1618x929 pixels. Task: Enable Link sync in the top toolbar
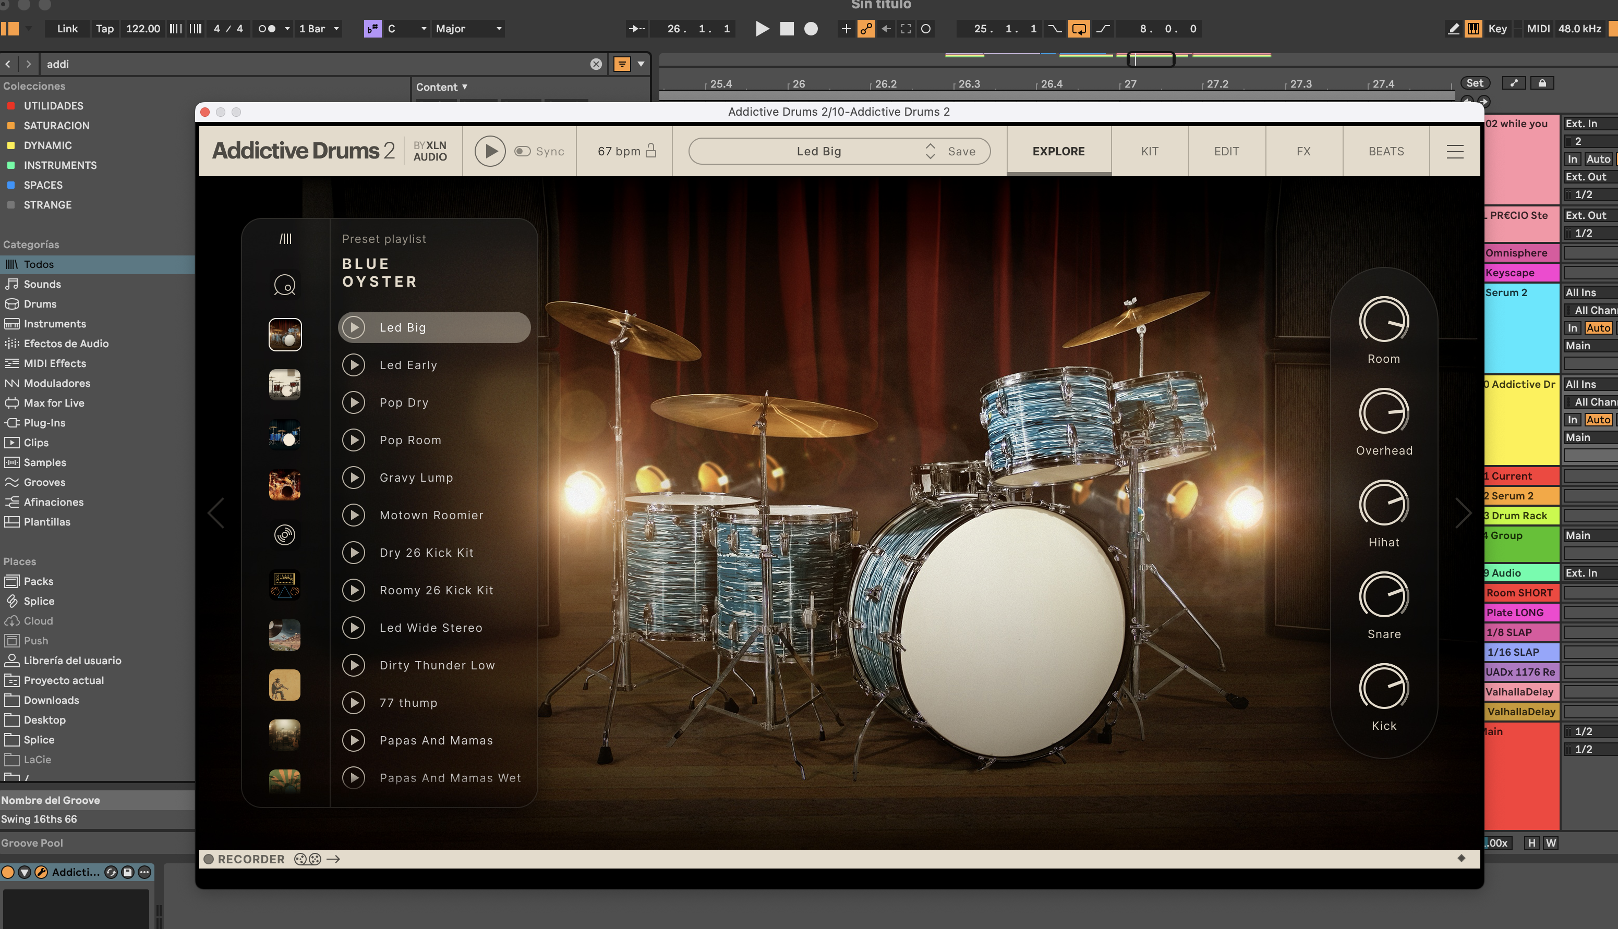pos(66,29)
